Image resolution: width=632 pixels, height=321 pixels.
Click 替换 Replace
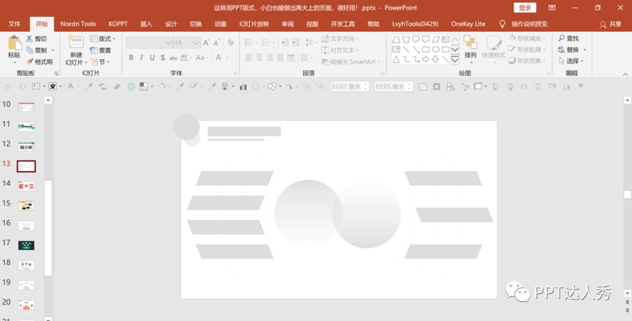click(x=569, y=50)
